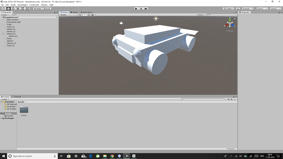Image resolution: width=283 pixels, height=159 pixels.
Task: Collapse the Wheel (3) object
Action: pyautogui.click(x=3, y=34)
